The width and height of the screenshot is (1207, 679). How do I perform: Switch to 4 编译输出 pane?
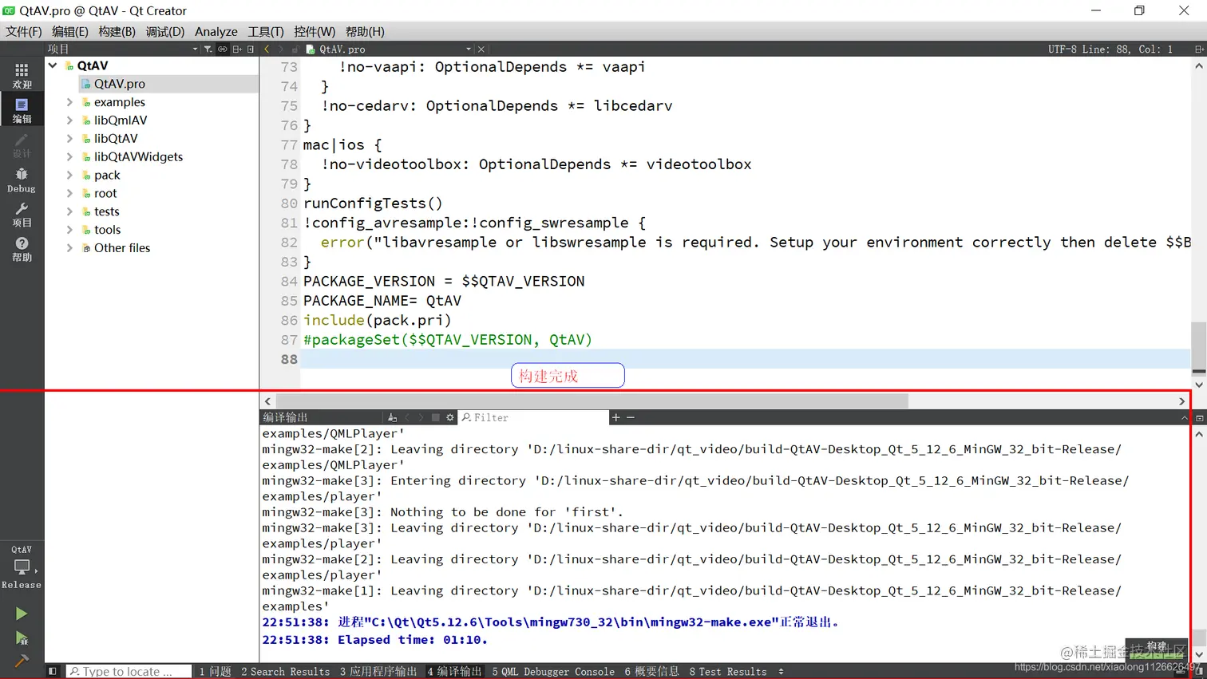454,672
